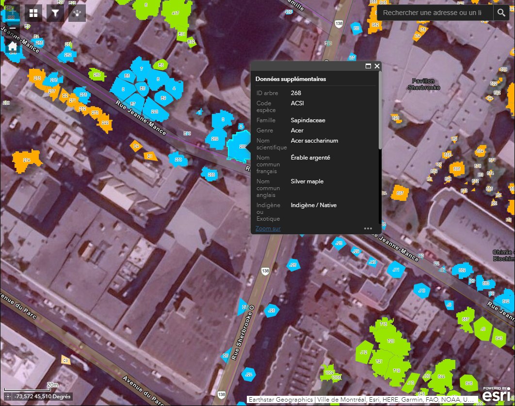Close the tree info popup

click(x=377, y=66)
